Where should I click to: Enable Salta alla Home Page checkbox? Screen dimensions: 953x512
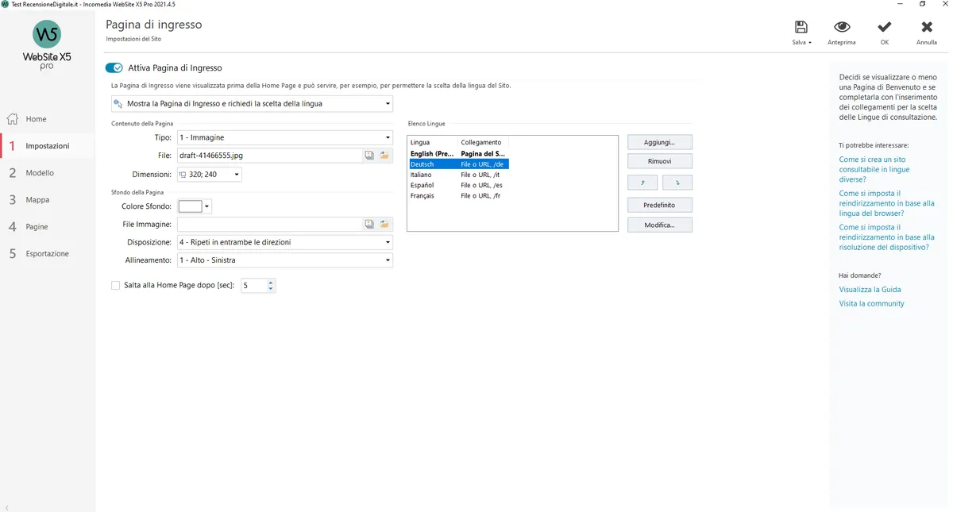click(x=116, y=285)
